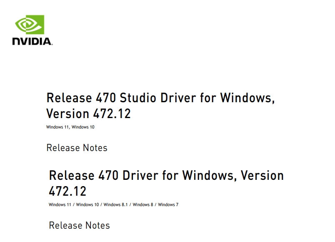Click 'Windows,' ending the Studio Driver heading line

pos(247,98)
